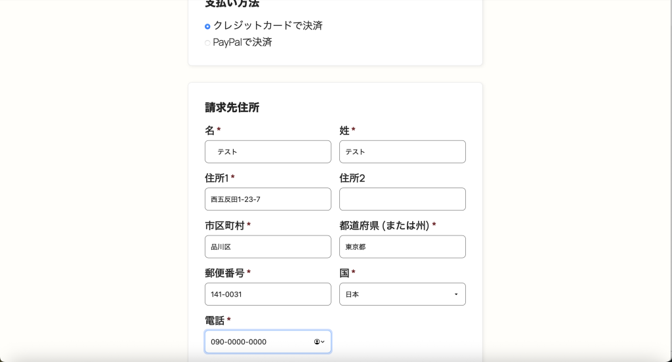The height and width of the screenshot is (362, 672).
Task: Focus the 郵便番号 field with 141-0031
Action: point(268,294)
